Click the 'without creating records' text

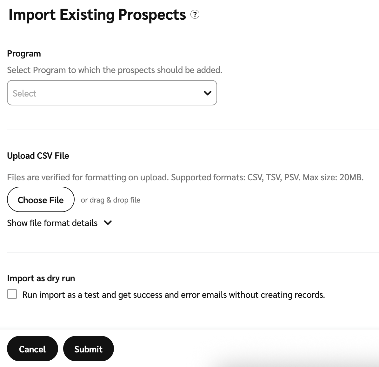(x=277, y=295)
